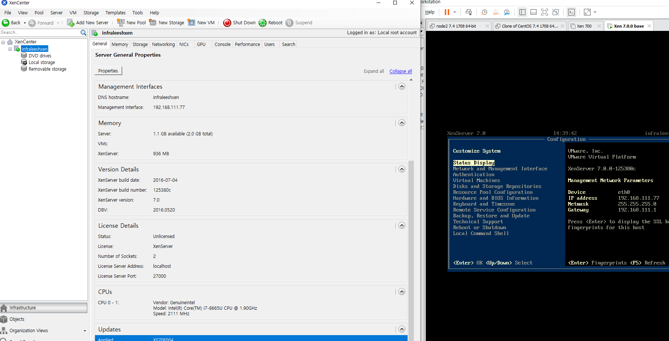Open the Pool menu
The height and width of the screenshot is (341, 669).
(x=39, y=13)
